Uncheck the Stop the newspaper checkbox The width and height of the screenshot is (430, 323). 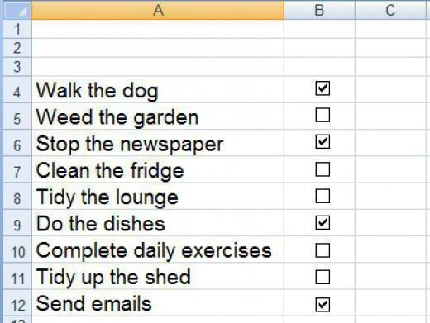click(322, 142)
